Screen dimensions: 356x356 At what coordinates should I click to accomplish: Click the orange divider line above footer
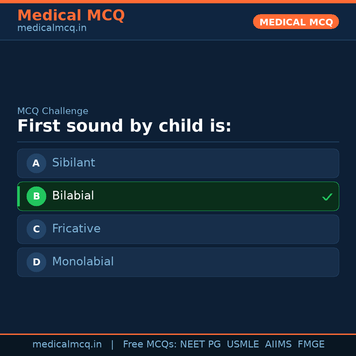point(178,334)
